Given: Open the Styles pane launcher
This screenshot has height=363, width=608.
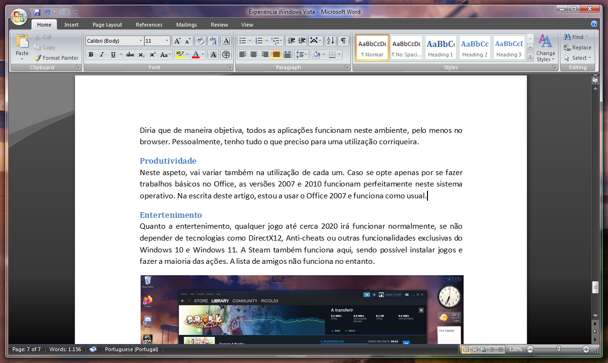Looking at the screenshot, I should click(554, 67).
